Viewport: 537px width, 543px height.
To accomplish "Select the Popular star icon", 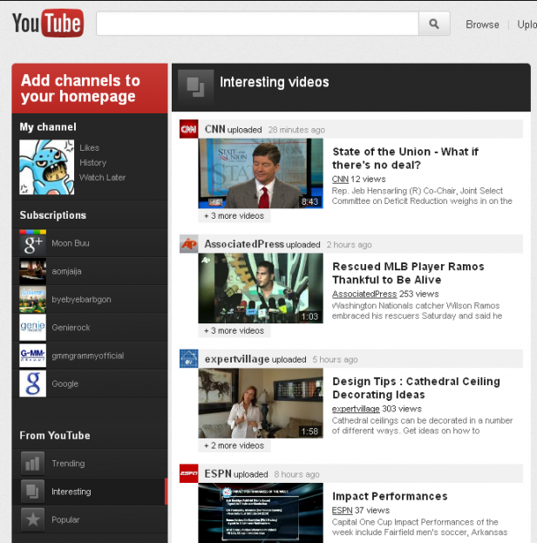I will pyautogui.click(x=33, y=519).
